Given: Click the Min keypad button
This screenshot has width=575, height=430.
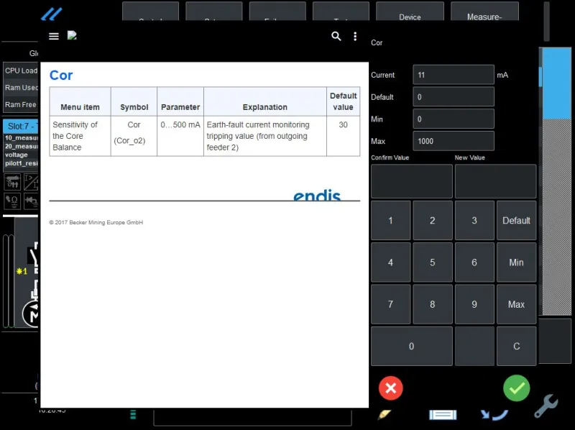Looking at the screenshot, I should (x=516, y=262).
